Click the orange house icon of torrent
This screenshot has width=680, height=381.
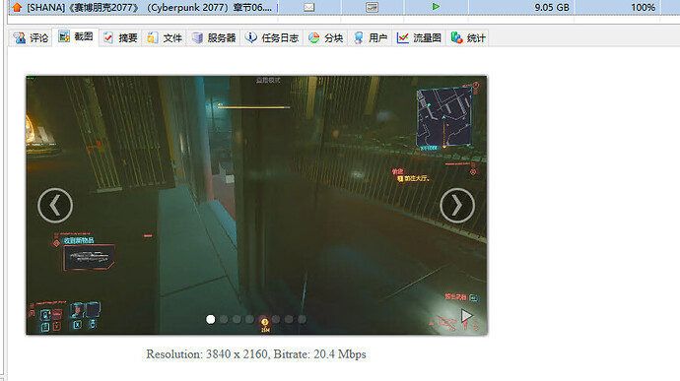pos(17,7)
